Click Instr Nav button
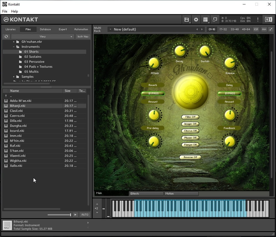Viewport: 276px width, 237px height. point(83,37)
